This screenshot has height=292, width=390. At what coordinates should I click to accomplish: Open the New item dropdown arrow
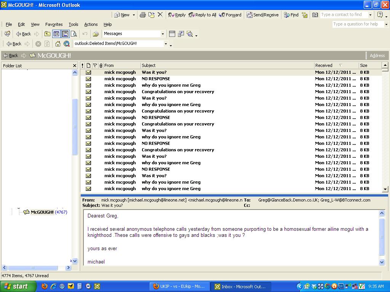pyautogui.click(x=134, y=15)
